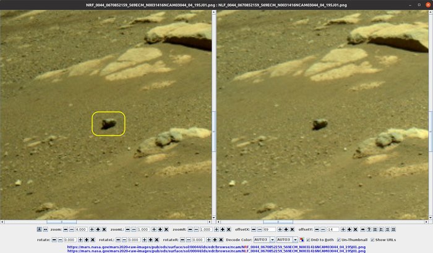Viewport: 433px width, 253px height.
Task: Click the zoomR value field
Action: point(206,229)
